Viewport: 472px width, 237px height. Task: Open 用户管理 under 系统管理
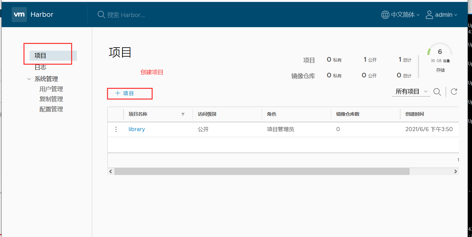tap(51, 89)
